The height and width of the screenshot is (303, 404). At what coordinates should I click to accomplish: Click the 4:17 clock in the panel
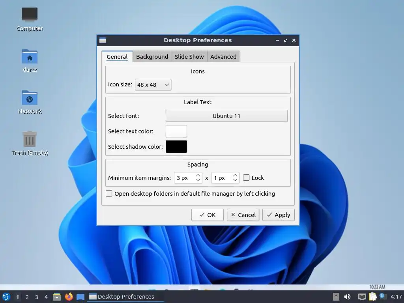396,297
